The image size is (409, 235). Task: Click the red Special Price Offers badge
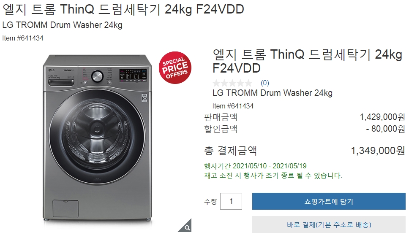point(175,68)
